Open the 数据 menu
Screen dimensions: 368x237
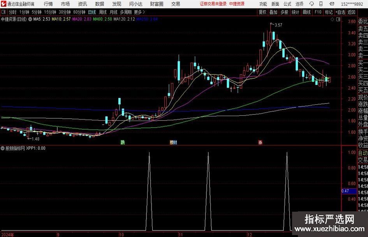click(x=100, y=4)
